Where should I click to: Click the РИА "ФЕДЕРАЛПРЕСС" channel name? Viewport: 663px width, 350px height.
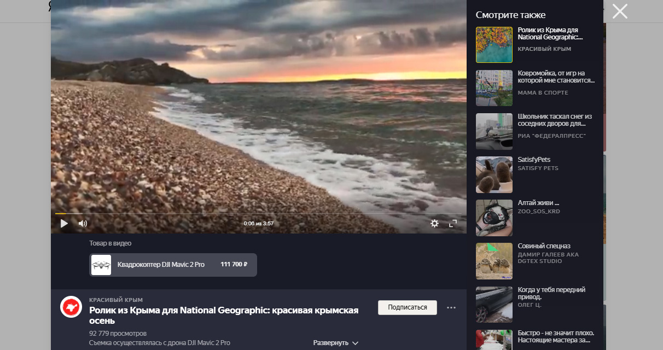pyautogui.click(x=552, y=136)
